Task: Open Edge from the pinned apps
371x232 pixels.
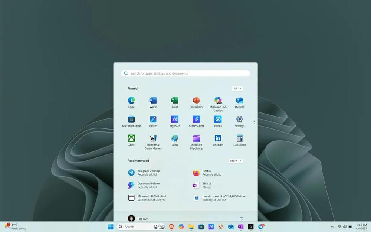Action: pyautogui.click(x=131, y=102)
